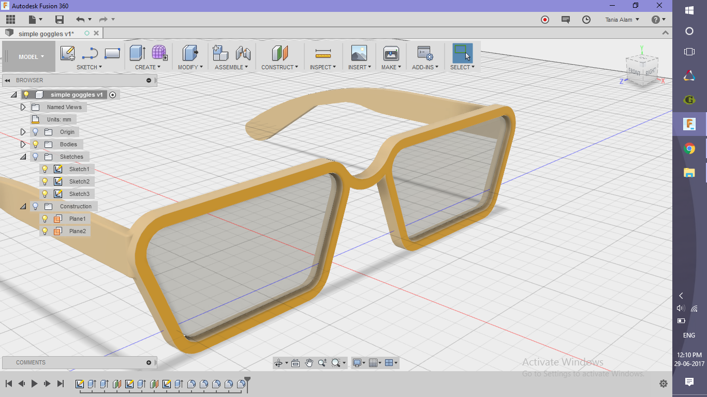Viewport: 707px width, 397px height.
Task: Toggle visibility of the Bodies folder
Action: coord(36,144)
